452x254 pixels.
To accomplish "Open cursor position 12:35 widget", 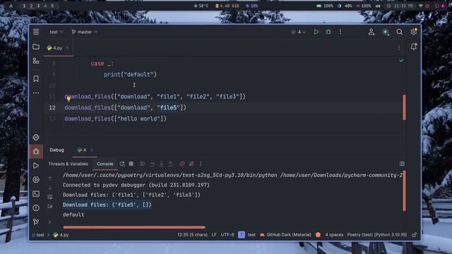I will click(192, 235).
